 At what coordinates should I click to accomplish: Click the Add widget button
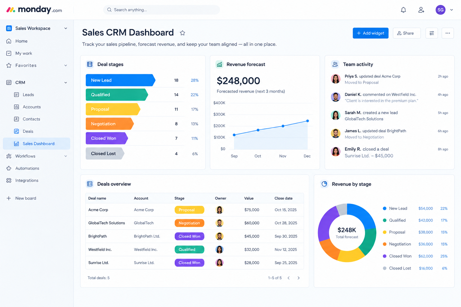370,33
